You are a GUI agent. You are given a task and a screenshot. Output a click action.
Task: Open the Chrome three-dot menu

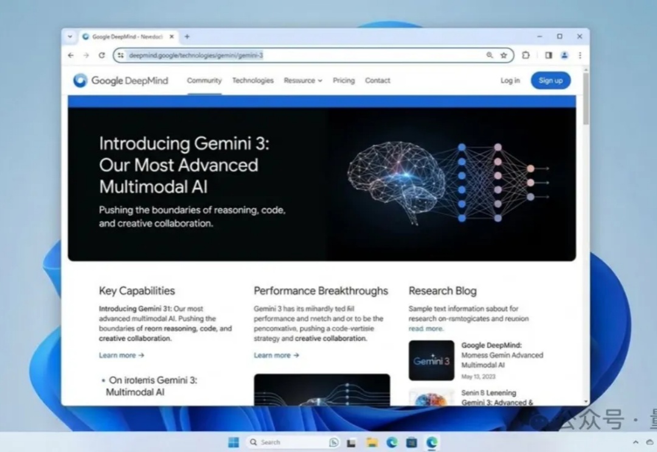580,55
